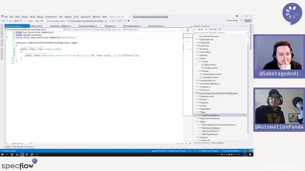Image resolution: width=305 pixels, height=171 pixels.
Task: Expand the Controllers folder
Action: 196,52
